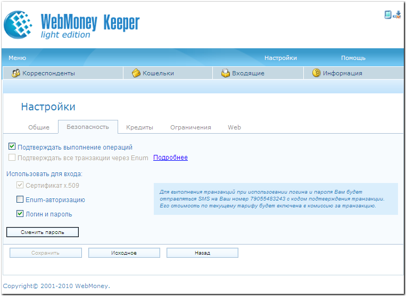Switch to the Кредиты tab

(139, 127)
